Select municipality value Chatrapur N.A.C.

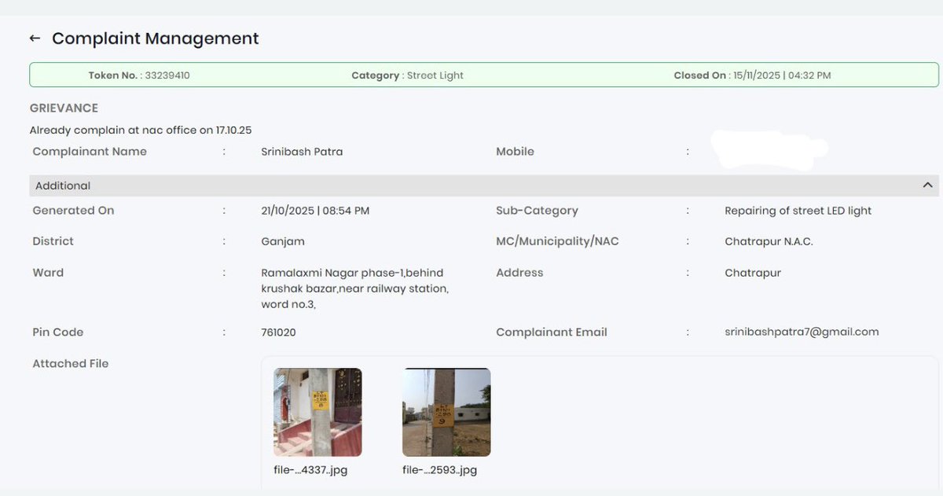769,241
